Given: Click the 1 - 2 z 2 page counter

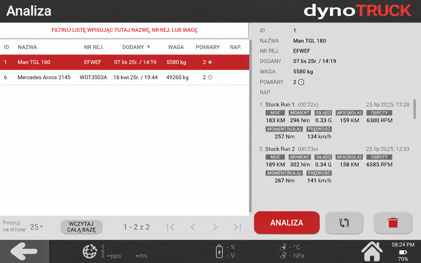Looking at the screenshot, I should [x=136, y=227].
